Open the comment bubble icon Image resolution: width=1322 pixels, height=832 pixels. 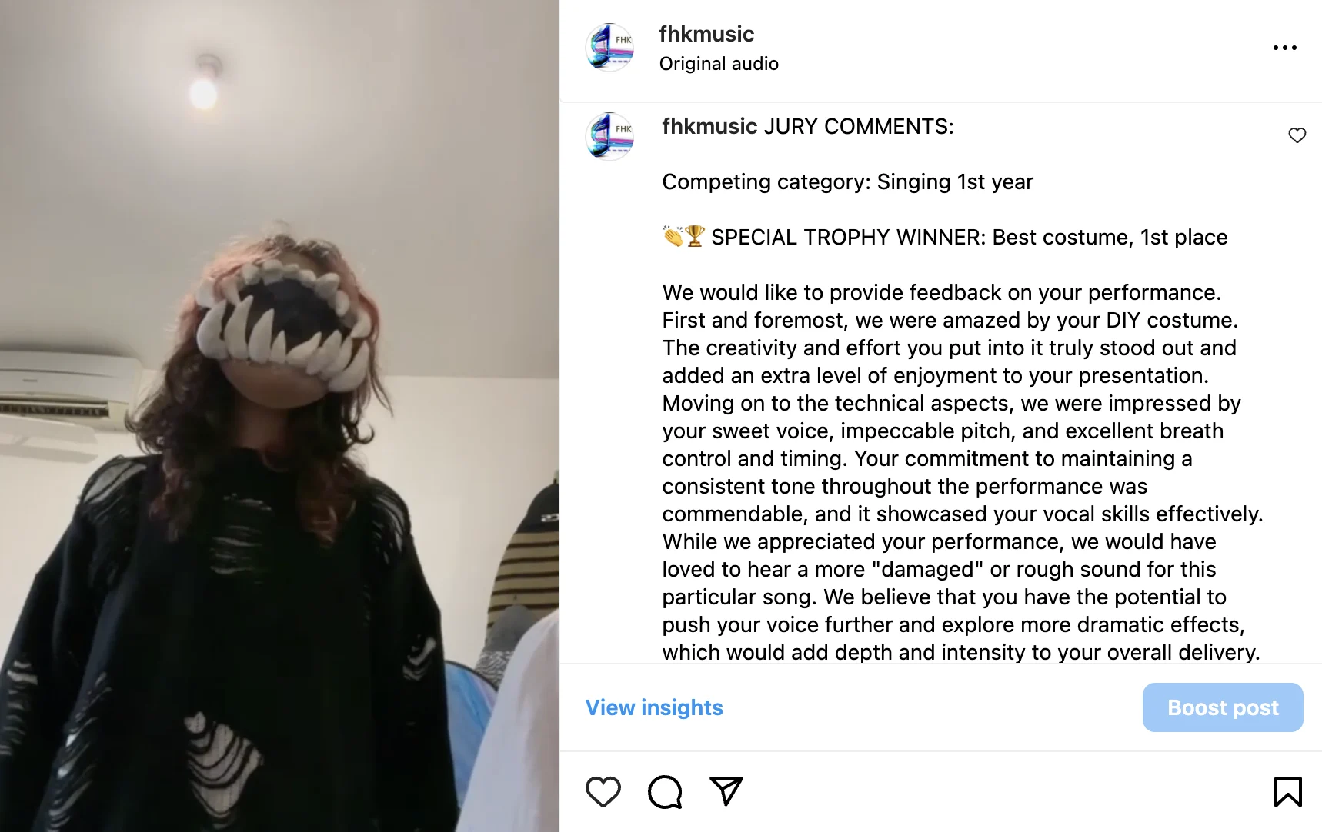tap(665, 792)
